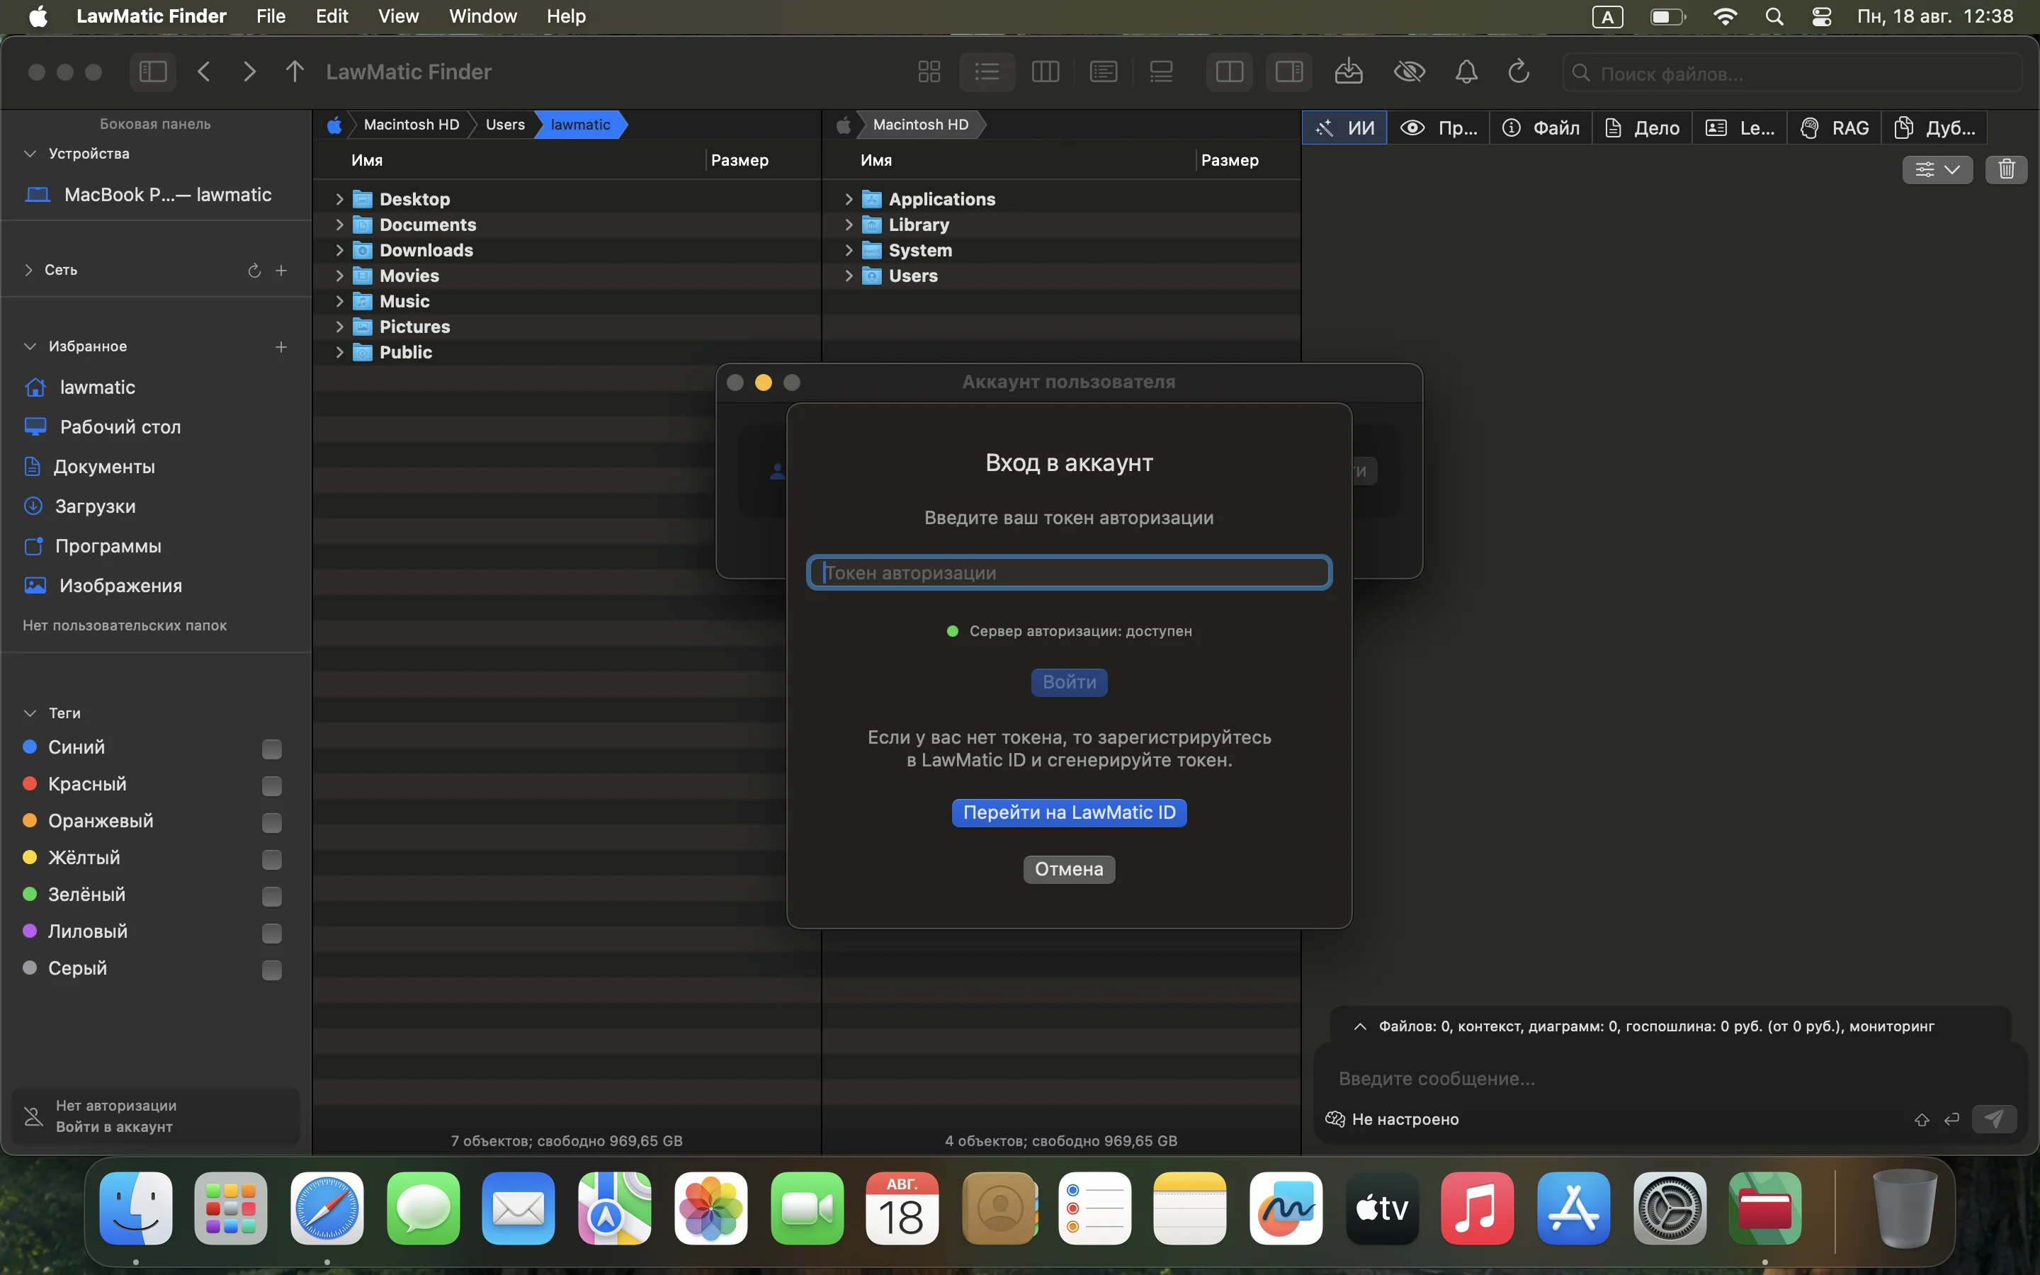Toggle the right inspector panel
Image resolution: width=2040 pixels, height=1275 pixels.
pyautogui.click(x=1289, y=72)
